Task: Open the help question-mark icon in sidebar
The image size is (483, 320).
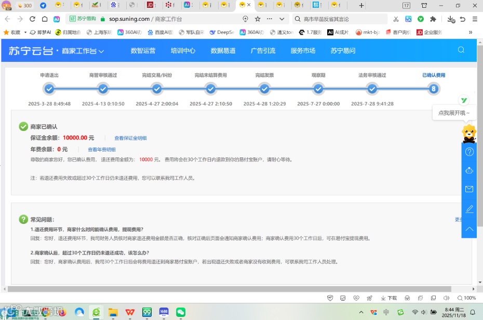Action: point(469,152)
